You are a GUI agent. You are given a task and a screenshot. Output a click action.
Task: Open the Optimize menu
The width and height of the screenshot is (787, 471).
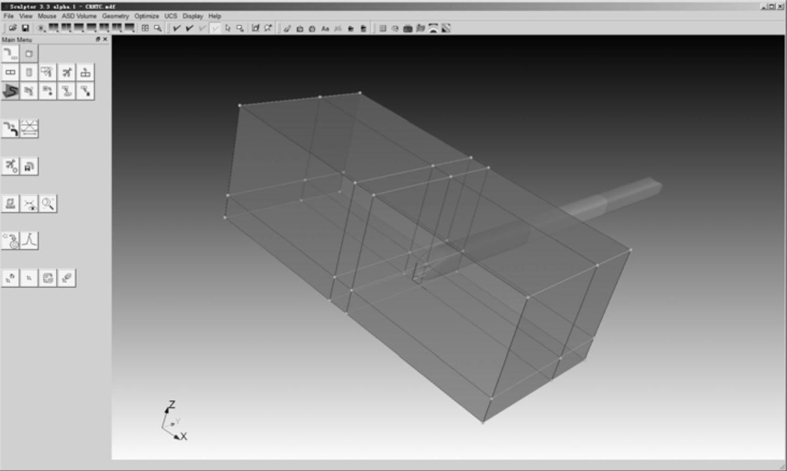[x=147, y=16]
